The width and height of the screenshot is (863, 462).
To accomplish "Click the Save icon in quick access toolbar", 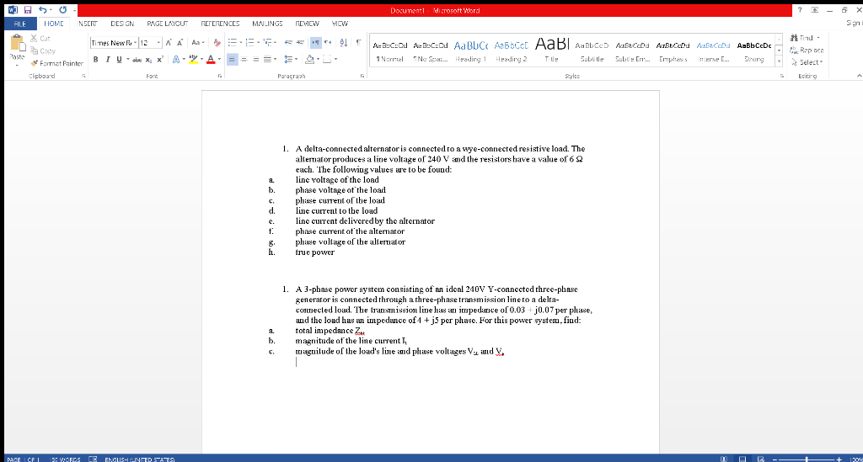I will pos(28,10).
